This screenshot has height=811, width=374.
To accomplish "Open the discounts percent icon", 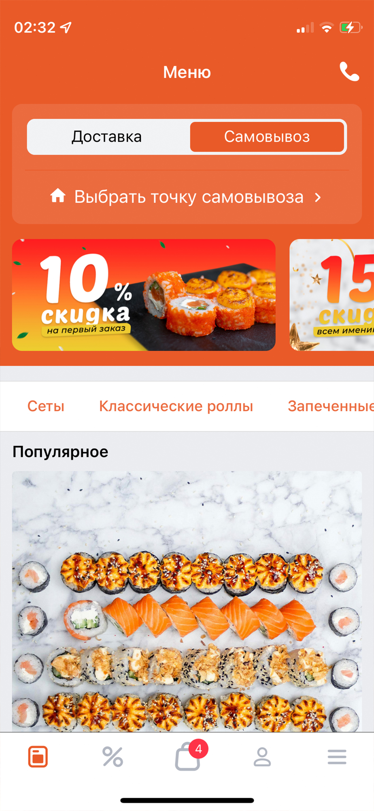I will (x=113, y=757).
